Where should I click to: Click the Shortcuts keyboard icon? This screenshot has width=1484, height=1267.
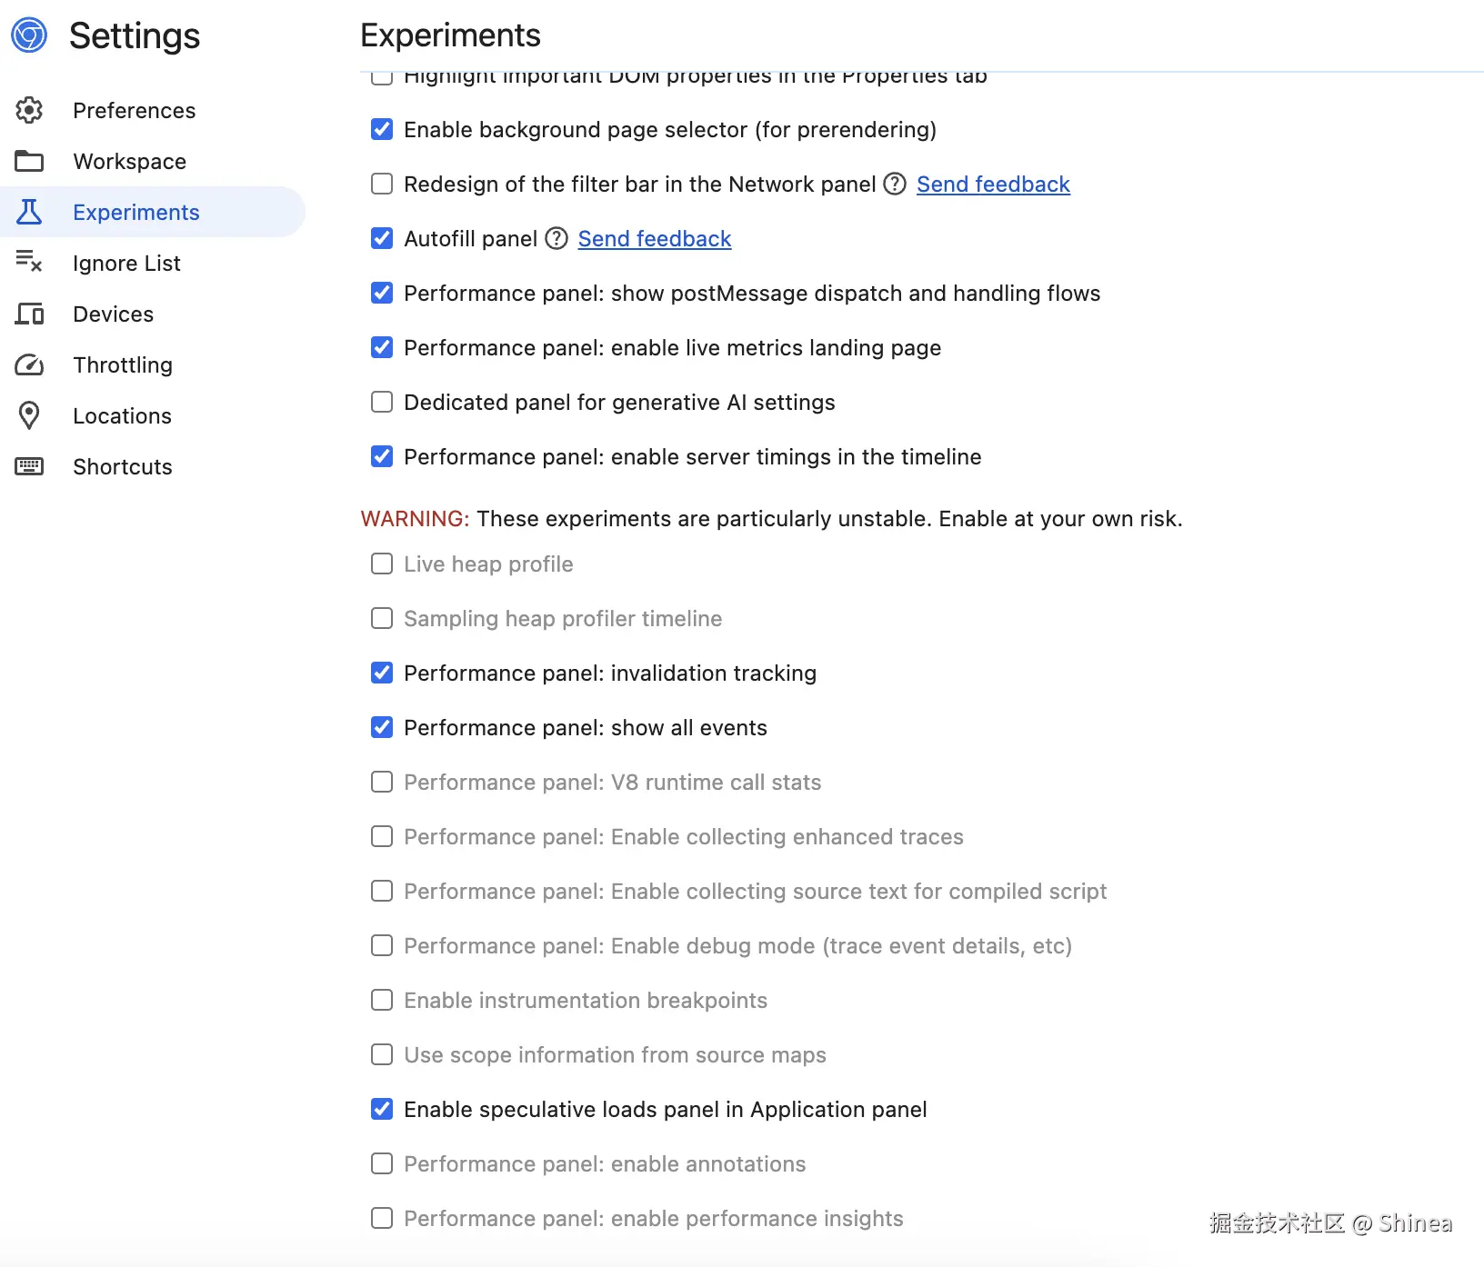pos(29,466)
